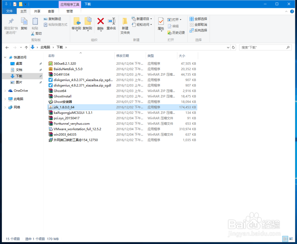This screenshot has width=297, height=244.
Task: Switch to Details view icon
Action: pos(285,239)
